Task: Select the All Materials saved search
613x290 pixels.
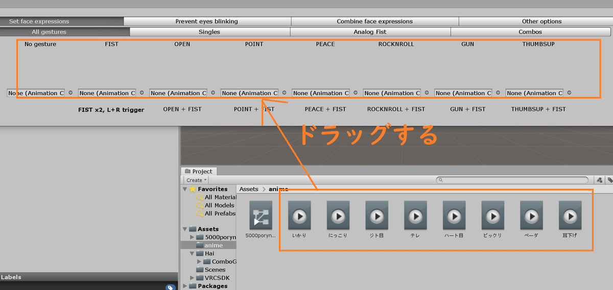Action: 216,197
